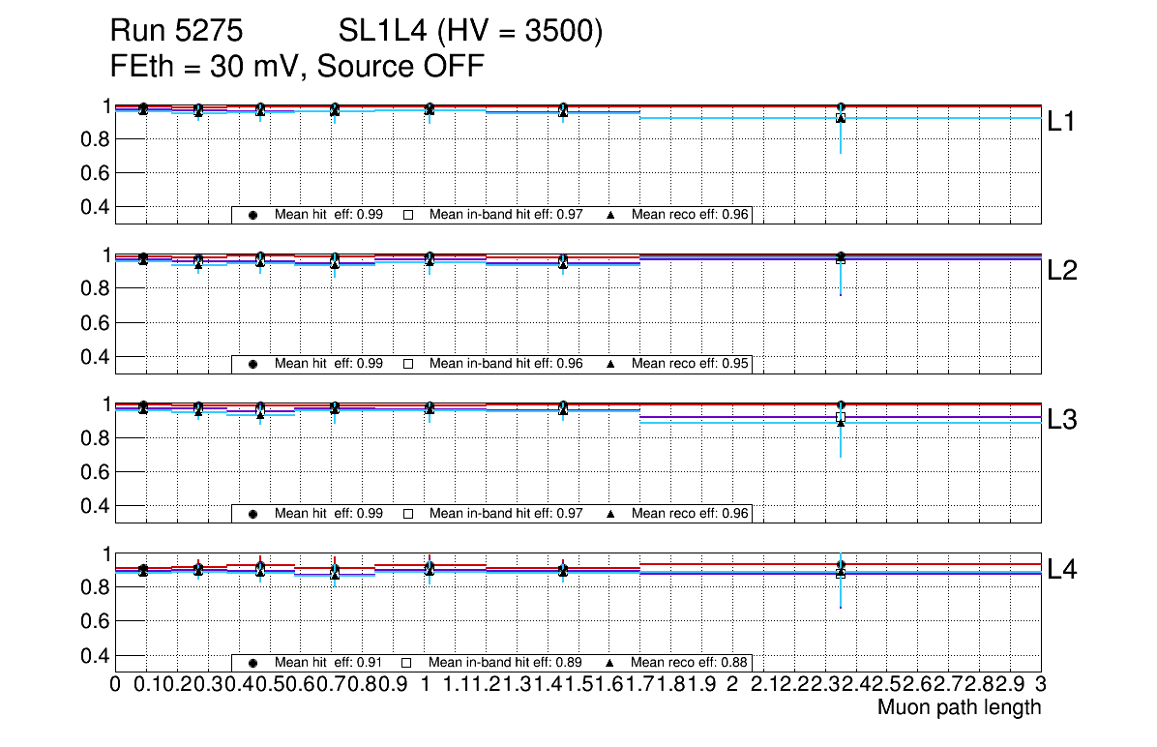Click the filled circle legend marker in L1 panel
Viewport: 1157px width, 747px height.
pyautogui.click(x=253, y=215)
